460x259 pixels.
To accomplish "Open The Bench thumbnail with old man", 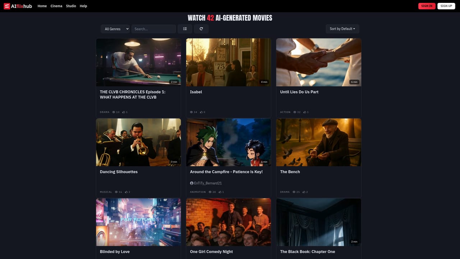I will click(x=319, y=142).
